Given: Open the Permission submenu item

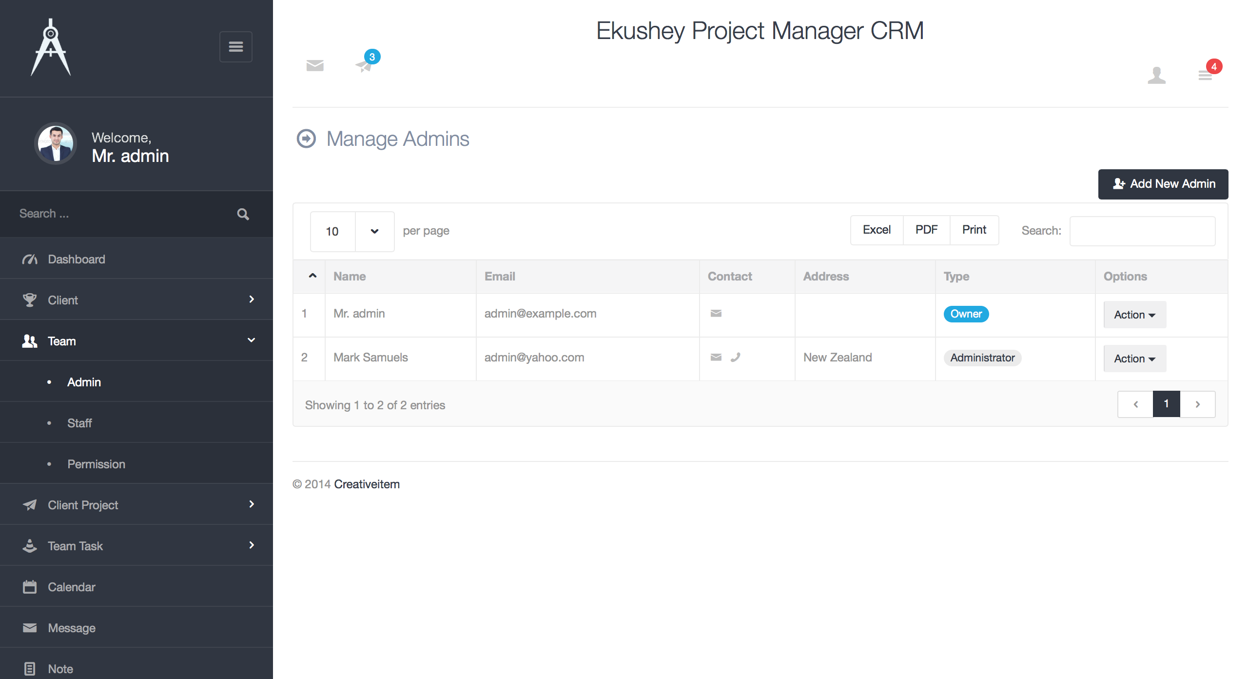Looking at the screenshot, I should (96, 464).
